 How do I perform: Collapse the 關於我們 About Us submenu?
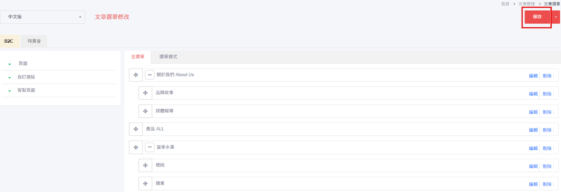(150, 75)
